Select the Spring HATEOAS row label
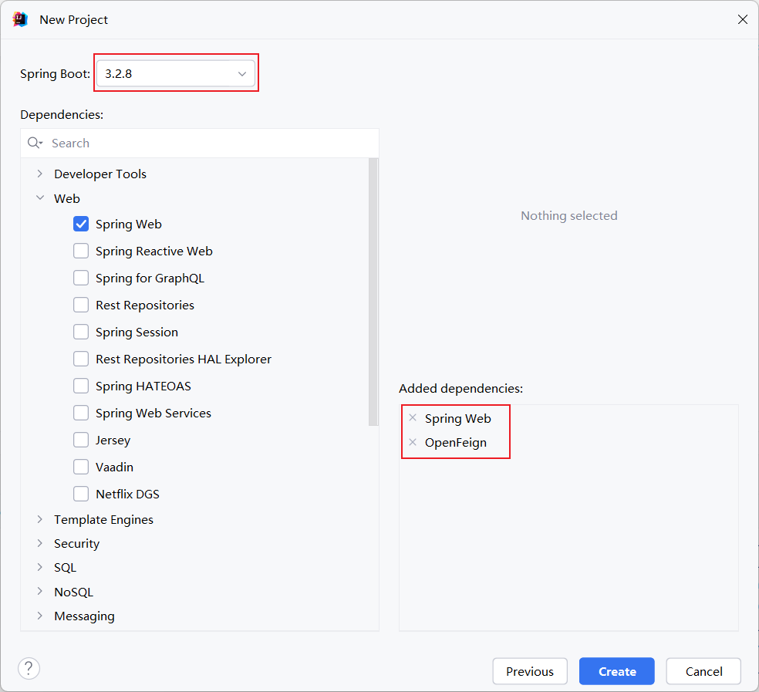 coord(143,387)
